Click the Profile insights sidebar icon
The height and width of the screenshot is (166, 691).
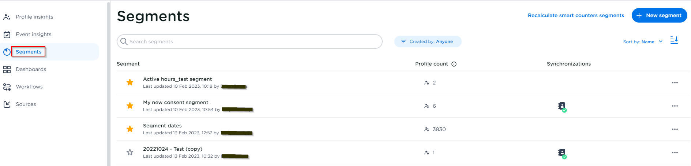(7, 17)
